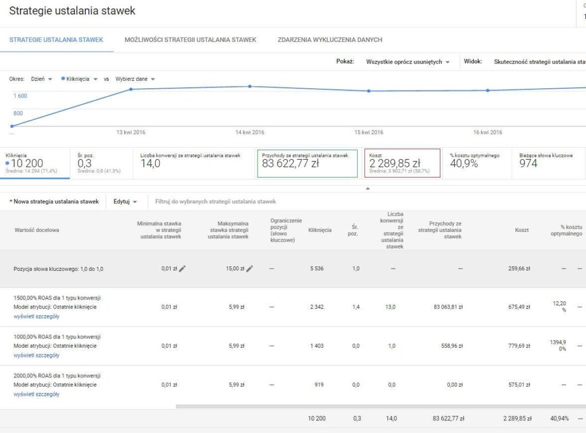This screenshot has width=586, height=433.
Task: Switch to Strategie ustalania stawek tab
Action: click(x=56, y=40)
